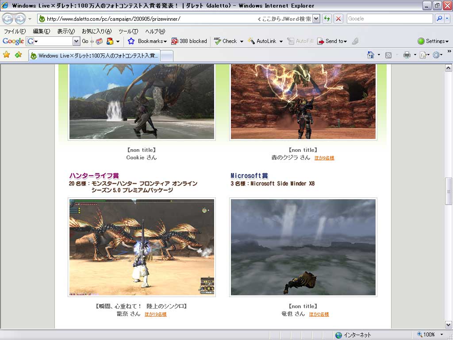Screen dimensions: 453x340
Task: Open the ほか9名様 link
Action: tap(324, 158)
